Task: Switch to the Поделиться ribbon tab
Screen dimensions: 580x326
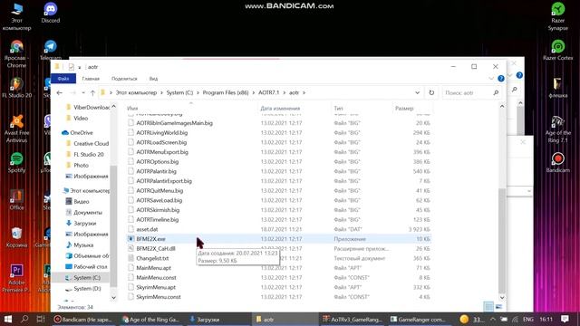Action: [124, 79]
